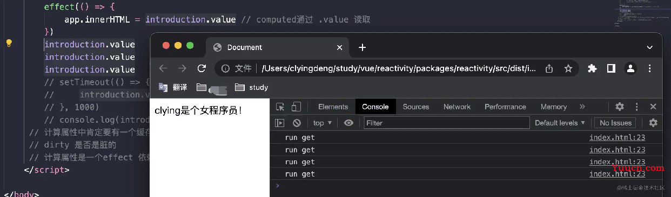The image size is (671, 197).
Task: Click the closing script tag in editor
Action: (x=47, y=170)
